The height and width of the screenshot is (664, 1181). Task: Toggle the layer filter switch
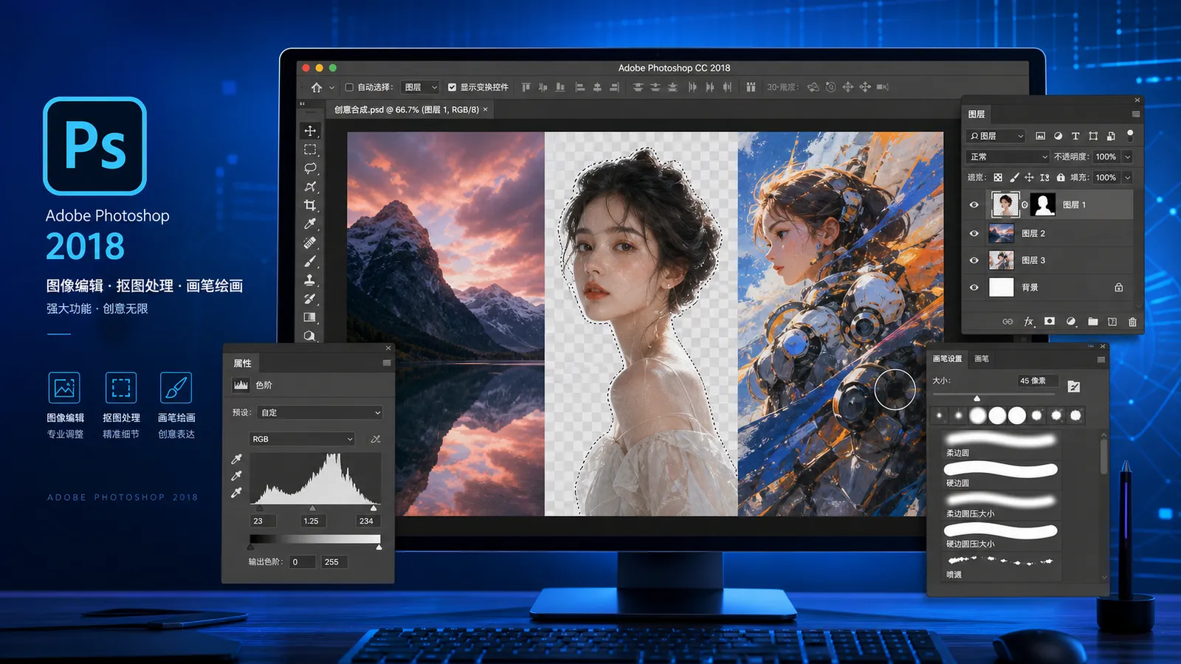coord(1129,135)
